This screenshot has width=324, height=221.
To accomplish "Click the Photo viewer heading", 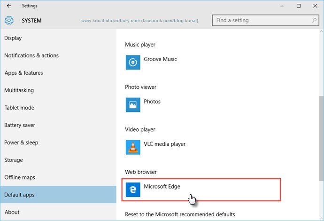I will click(140, 87).
